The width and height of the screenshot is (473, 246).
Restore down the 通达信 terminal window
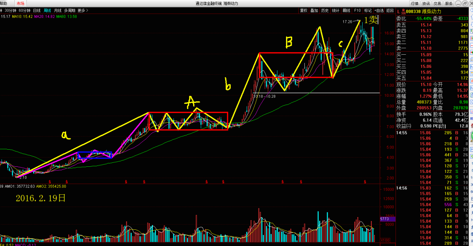[x=465, y=4]
